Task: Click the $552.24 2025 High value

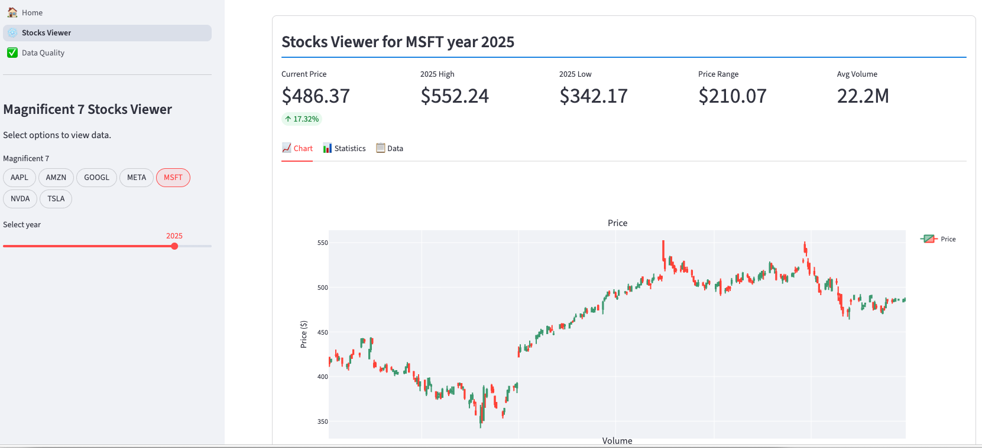Action: point(455,96)
